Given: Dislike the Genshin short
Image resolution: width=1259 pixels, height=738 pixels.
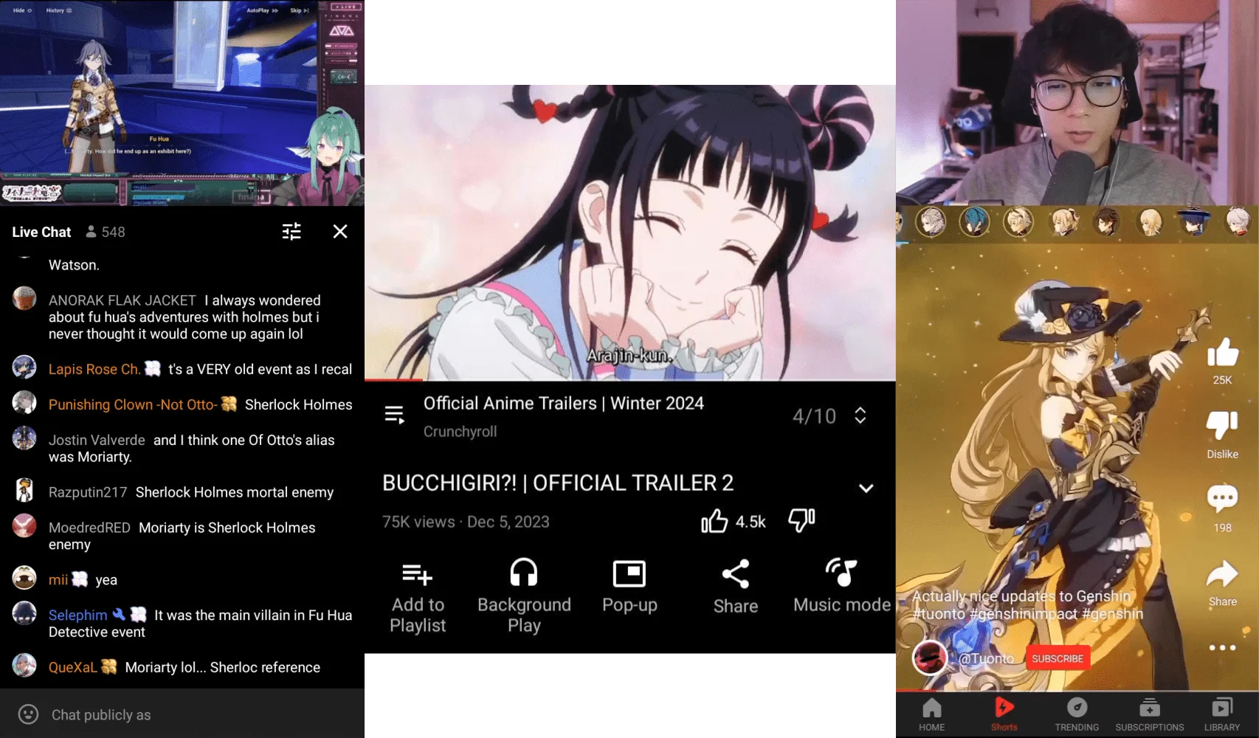Looking at the screenshot, I should pos(1222,426).
